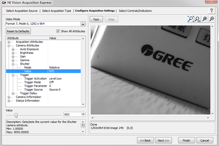
Task: Click the 'Off' trigger mode value
Action: pyautogui.click(x=51, y=82)
